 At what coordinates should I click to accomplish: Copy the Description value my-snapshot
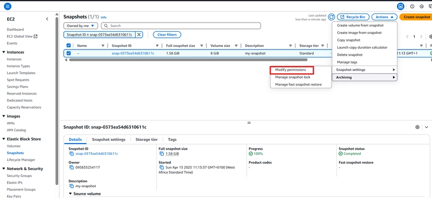72,186
